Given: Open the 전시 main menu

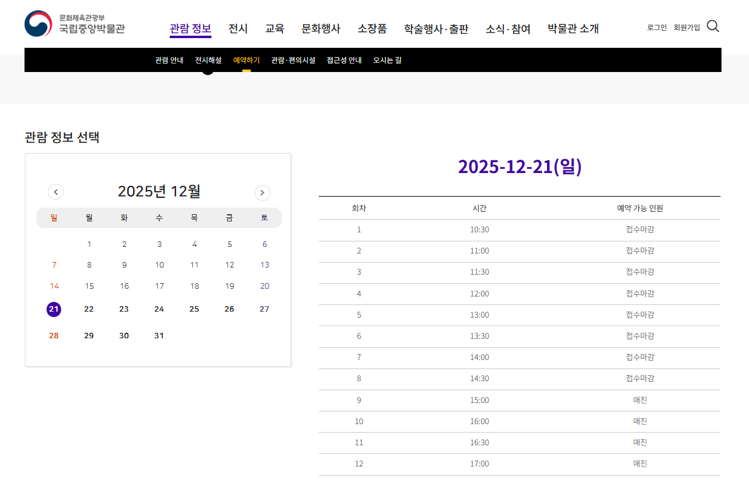Looking at the screenshot, I should point(238,28).
